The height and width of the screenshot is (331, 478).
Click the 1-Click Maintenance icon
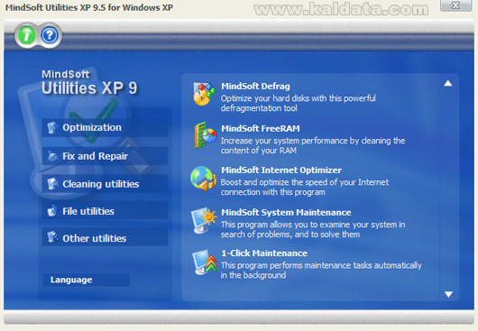coord(205,262)
